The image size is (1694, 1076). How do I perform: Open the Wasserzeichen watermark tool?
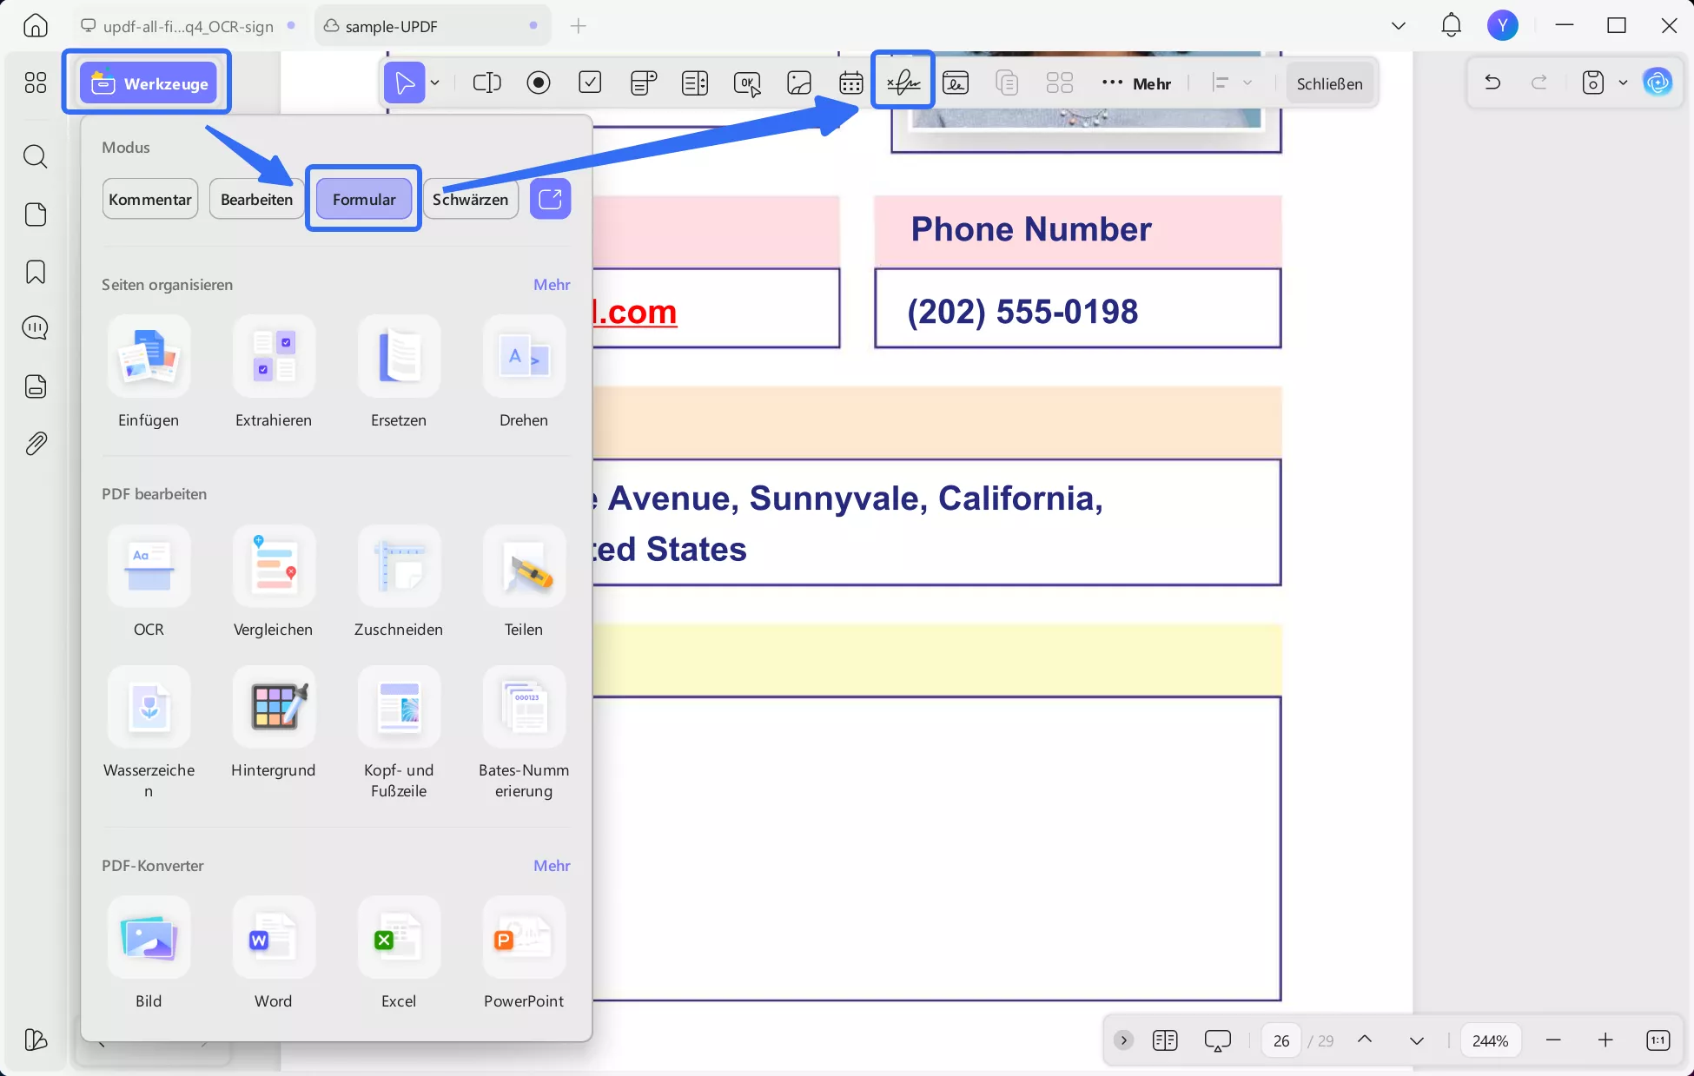point(149,707)
